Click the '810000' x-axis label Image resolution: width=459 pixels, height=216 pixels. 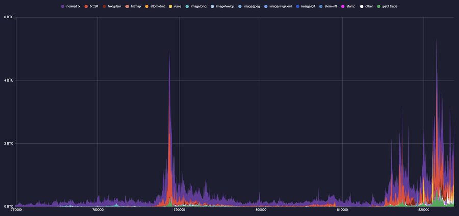tap(342, 210)
